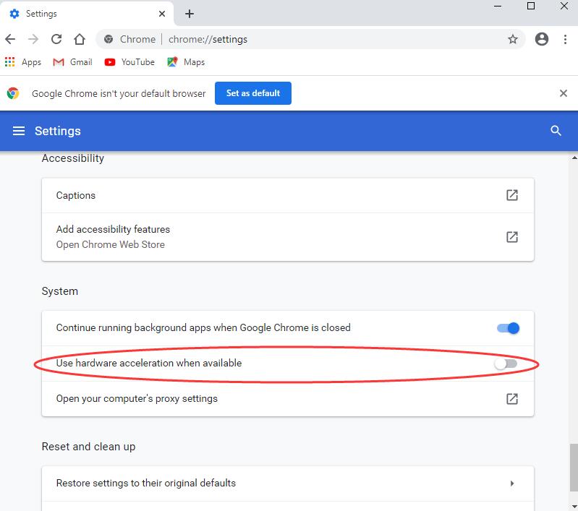Go back with the browser back arrow
578x511 pixels.
pyautogui.click(x=10, y=39)
